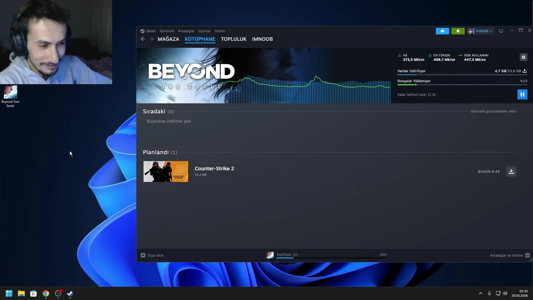Viewport: 533px width, 300px height.
Task: Open the Görünüm menu
Action: click(x=167, y=31)
